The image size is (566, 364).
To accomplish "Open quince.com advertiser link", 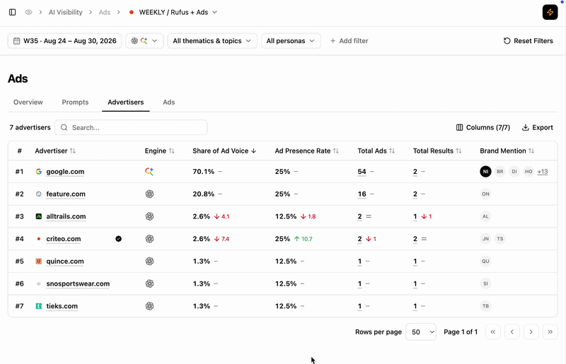I will pyautogui.click(x=65, y=262).
